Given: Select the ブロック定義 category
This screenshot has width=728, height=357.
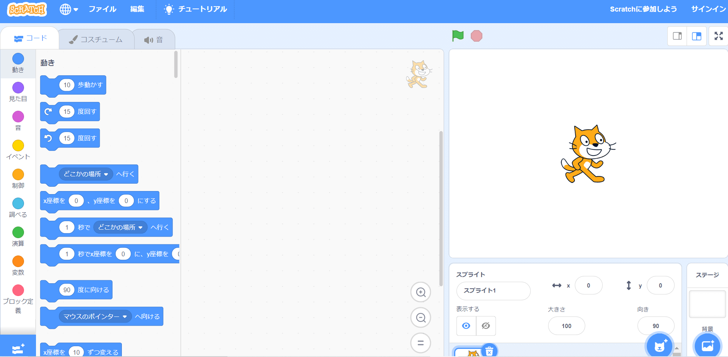Looking at the screenshot, I should point(18,299).
